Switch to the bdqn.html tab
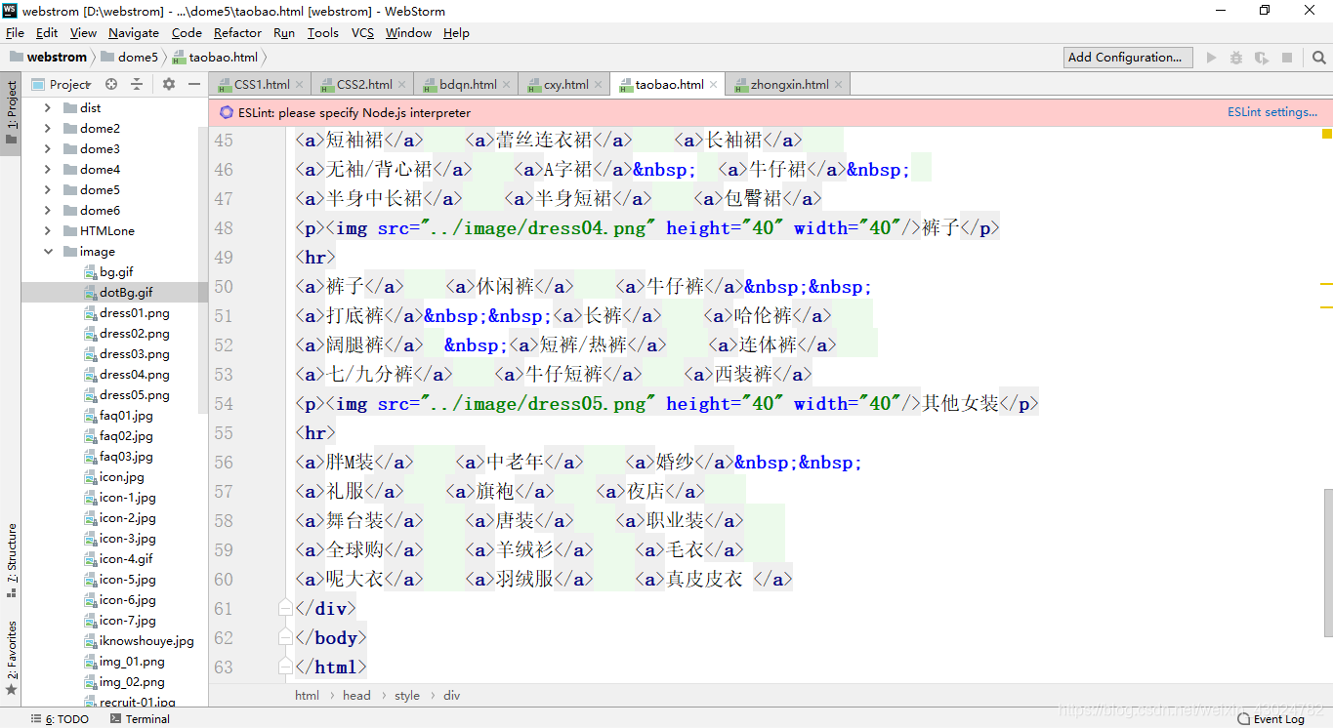1333x728 pixels. (x=468, y=85)
